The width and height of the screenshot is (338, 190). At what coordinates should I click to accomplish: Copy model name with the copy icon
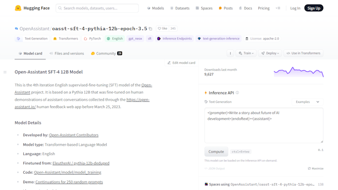point(151,28)
